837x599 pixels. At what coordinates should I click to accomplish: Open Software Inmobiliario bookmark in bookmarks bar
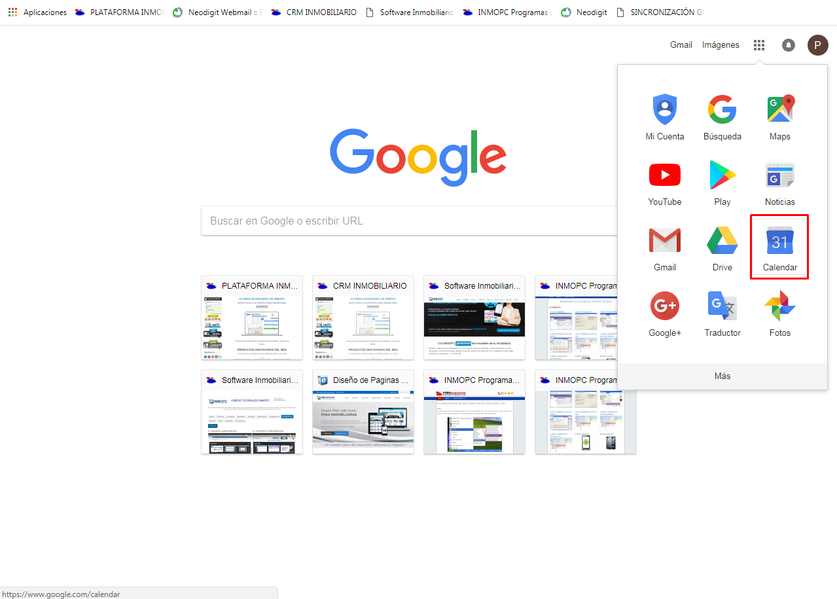[x=409, y=12]
